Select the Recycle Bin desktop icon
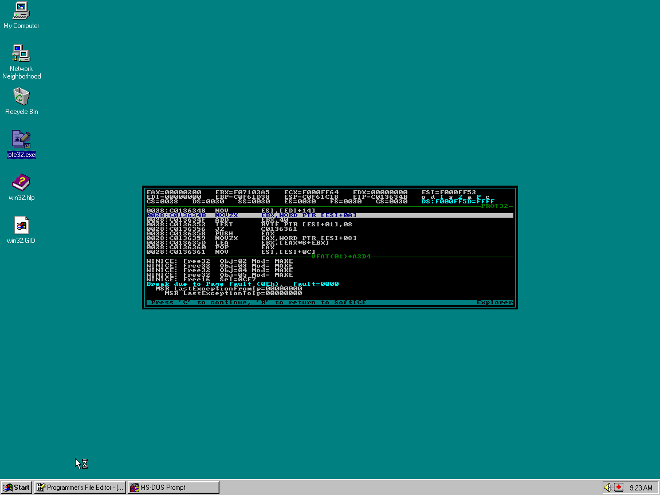Screen dimensions: 660x495 [x=21, y=101]
